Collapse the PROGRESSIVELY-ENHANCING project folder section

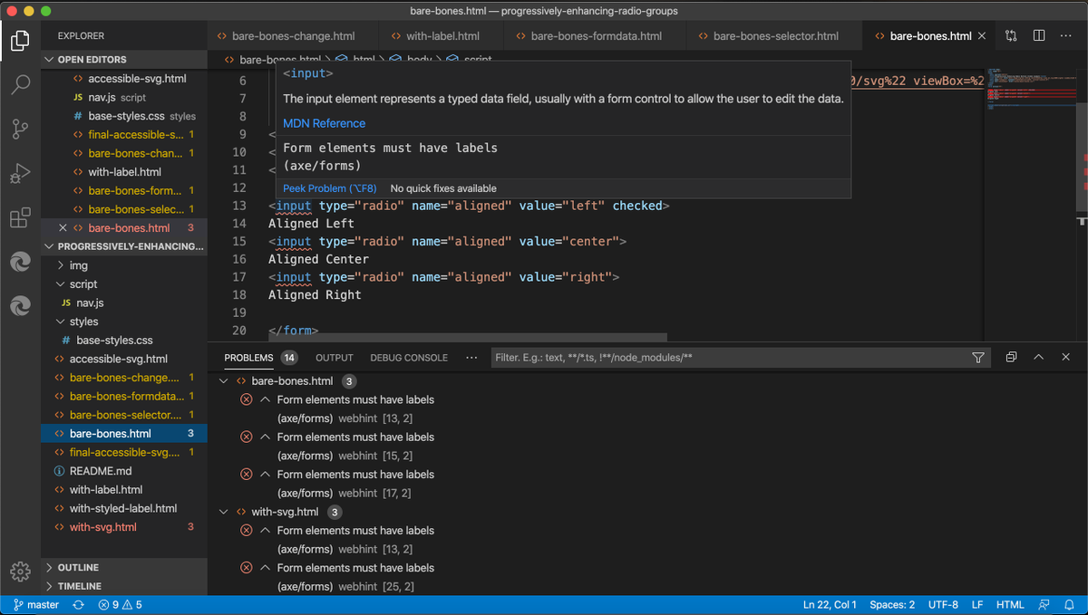click(124, 246)
